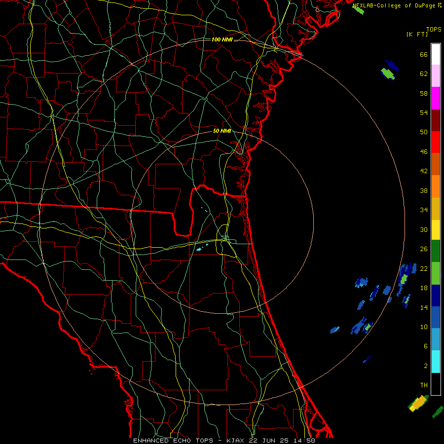Click the legend value 6
444x444 pixels.
click(x=426, y=346)
